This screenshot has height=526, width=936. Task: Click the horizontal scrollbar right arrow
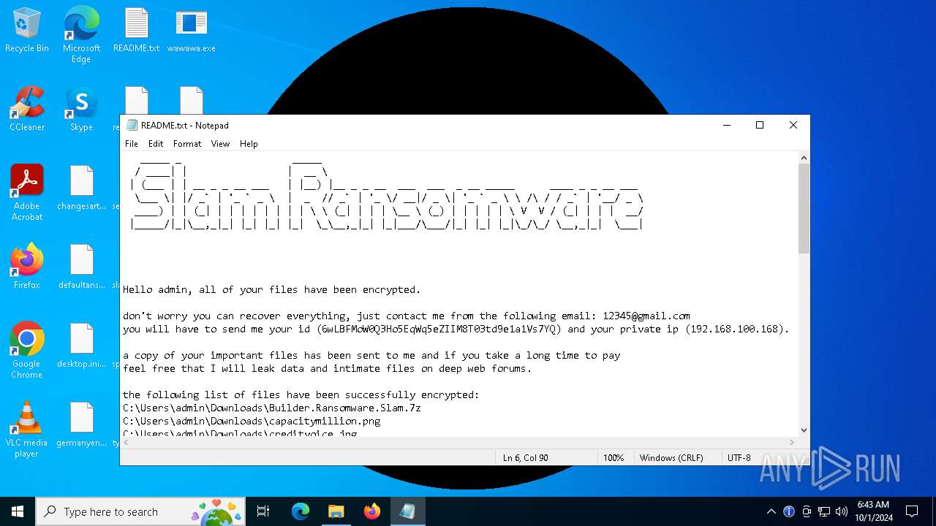tap(792, 442)
